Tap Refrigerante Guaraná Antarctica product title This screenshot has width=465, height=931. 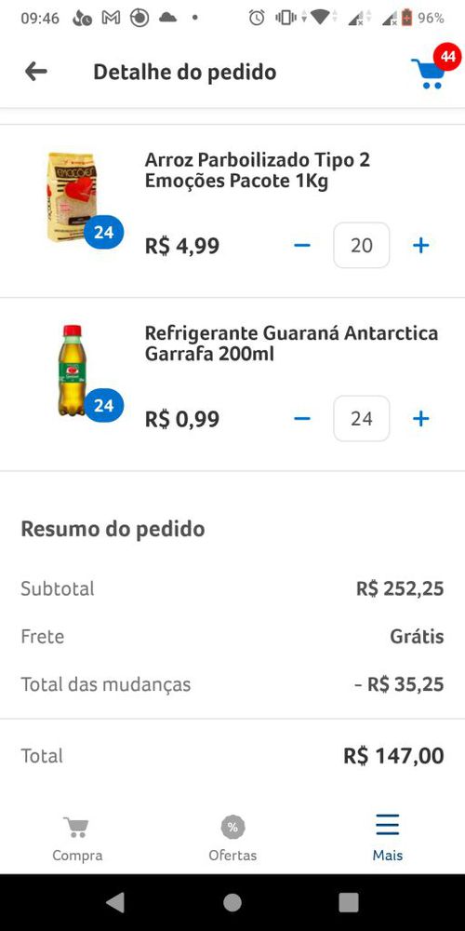pos(291,344)
